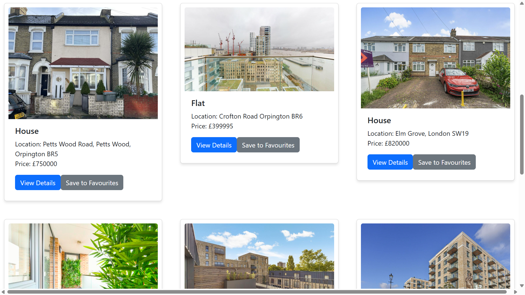Select the 'Price: £750000' text
The height and width of the screenshot is (295, 525).
[36, 164]
